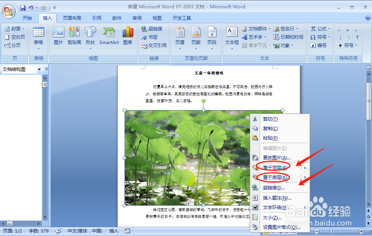Expand the 文档结构图 pane dropdown
Viewport: 372px width, 236px height.
click(x=39, y=69)
